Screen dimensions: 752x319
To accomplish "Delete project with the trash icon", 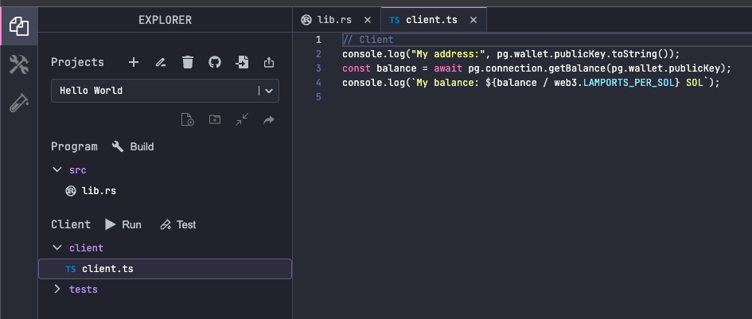I will tap(188, 62).
